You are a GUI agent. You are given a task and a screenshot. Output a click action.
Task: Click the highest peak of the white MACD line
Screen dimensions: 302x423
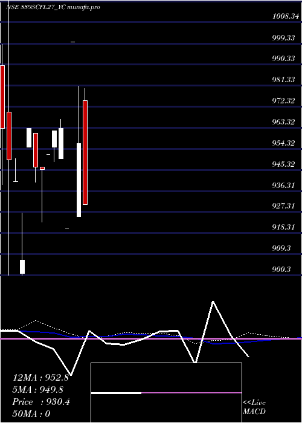[213, 302]
